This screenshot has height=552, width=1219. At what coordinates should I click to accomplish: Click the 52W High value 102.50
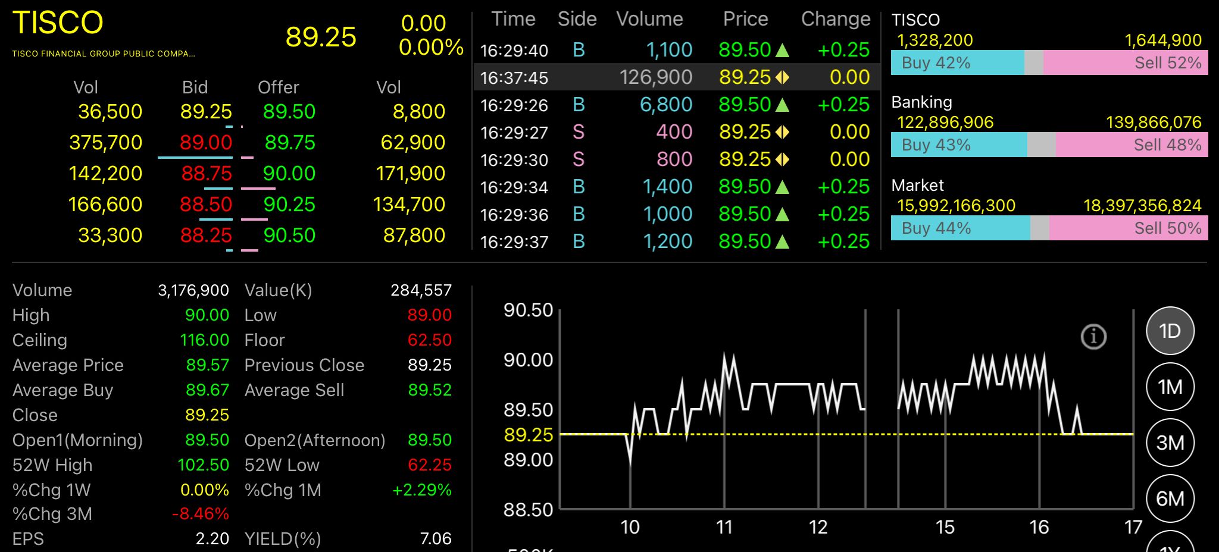[x=203, y=465]
